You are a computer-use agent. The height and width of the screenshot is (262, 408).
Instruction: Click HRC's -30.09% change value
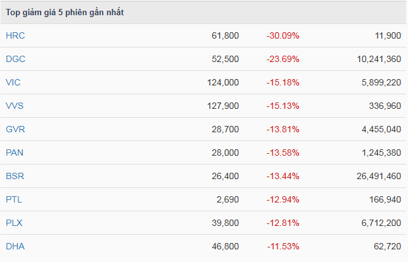pos(283,35)
